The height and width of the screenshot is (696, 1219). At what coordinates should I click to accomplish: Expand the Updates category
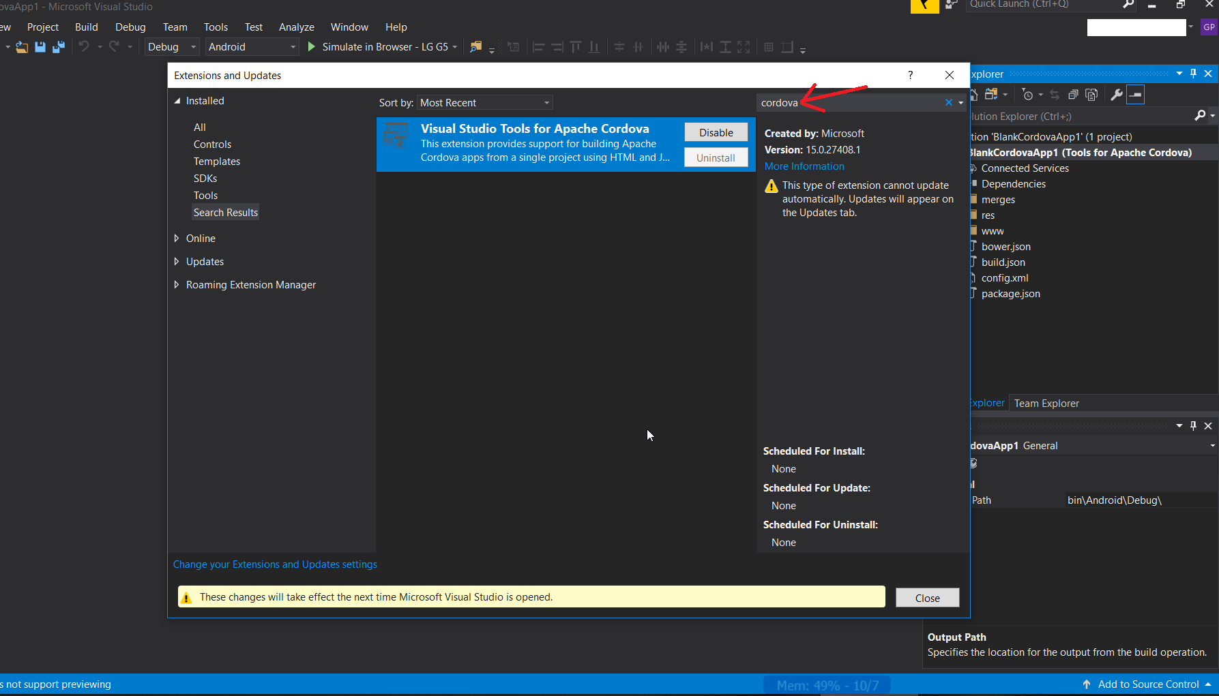point(177,262)
